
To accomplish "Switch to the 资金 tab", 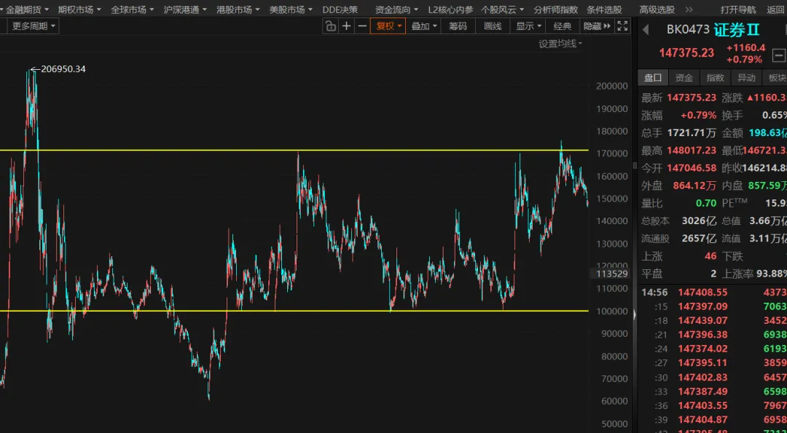I will pos(684,77).
